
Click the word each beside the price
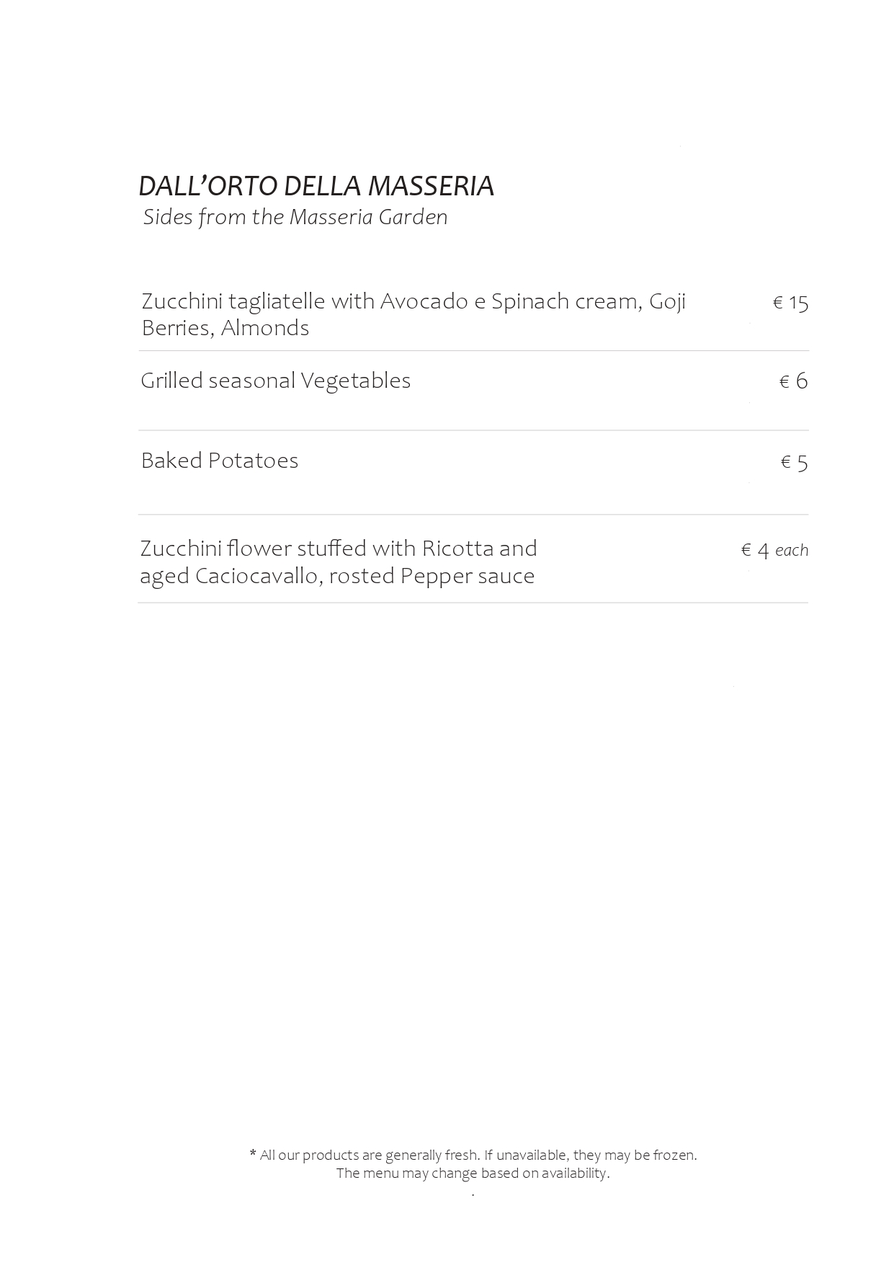click(x=792, y=551)
